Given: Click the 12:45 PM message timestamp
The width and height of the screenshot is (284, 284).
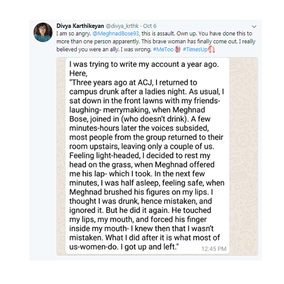Looking at the screenshot, I should [214, 249].
